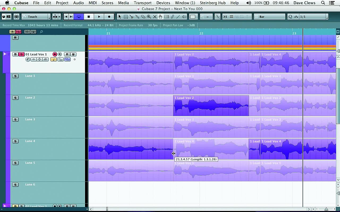Screen dimensions: 340x212
Task: Toggle Write Automation on 01 Lead Vox 1
Action: (x=73, y=54)
